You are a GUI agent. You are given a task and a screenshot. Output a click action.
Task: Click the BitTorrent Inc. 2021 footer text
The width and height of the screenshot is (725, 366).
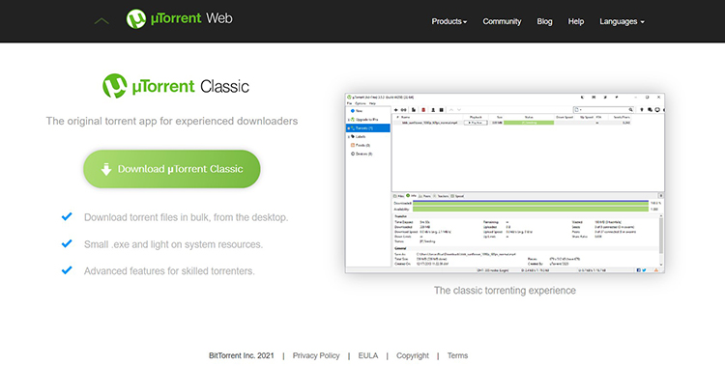(242, 355)
